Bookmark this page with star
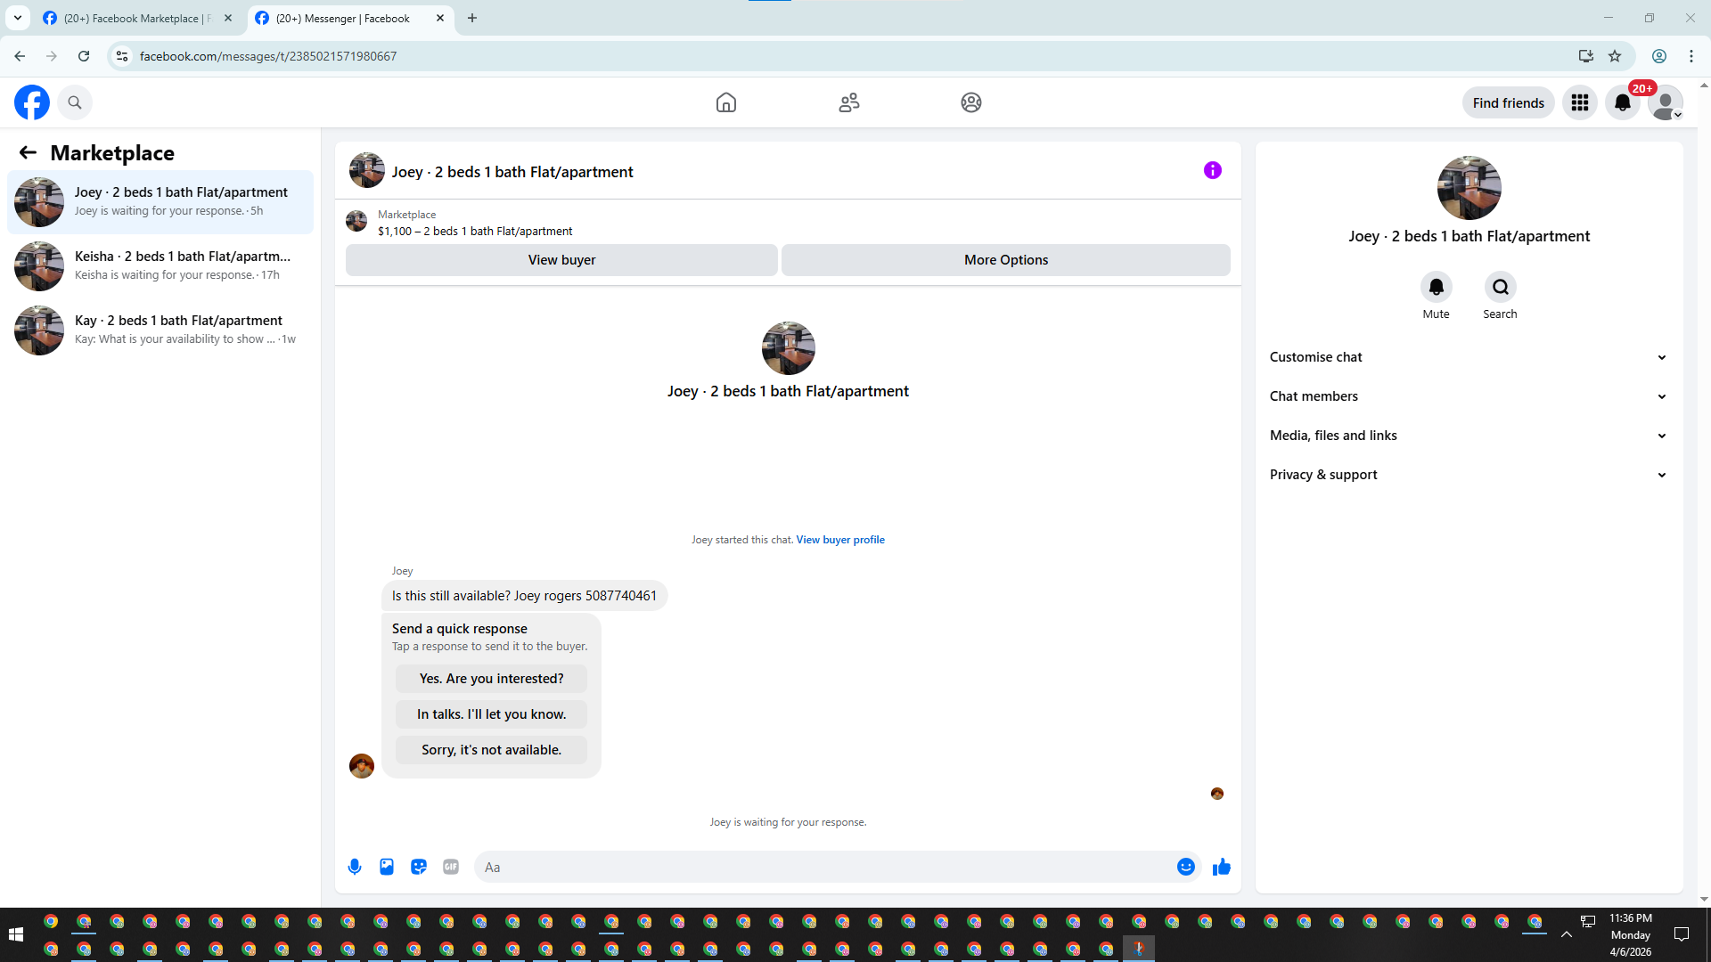Screen dimensions: 1711x962 [x=1615, y=56]
